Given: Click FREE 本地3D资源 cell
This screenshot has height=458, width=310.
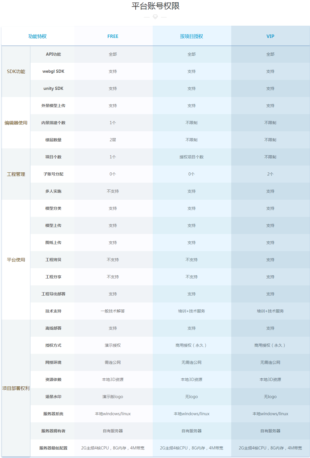Looking at the screenshot, I should [113, 380].
